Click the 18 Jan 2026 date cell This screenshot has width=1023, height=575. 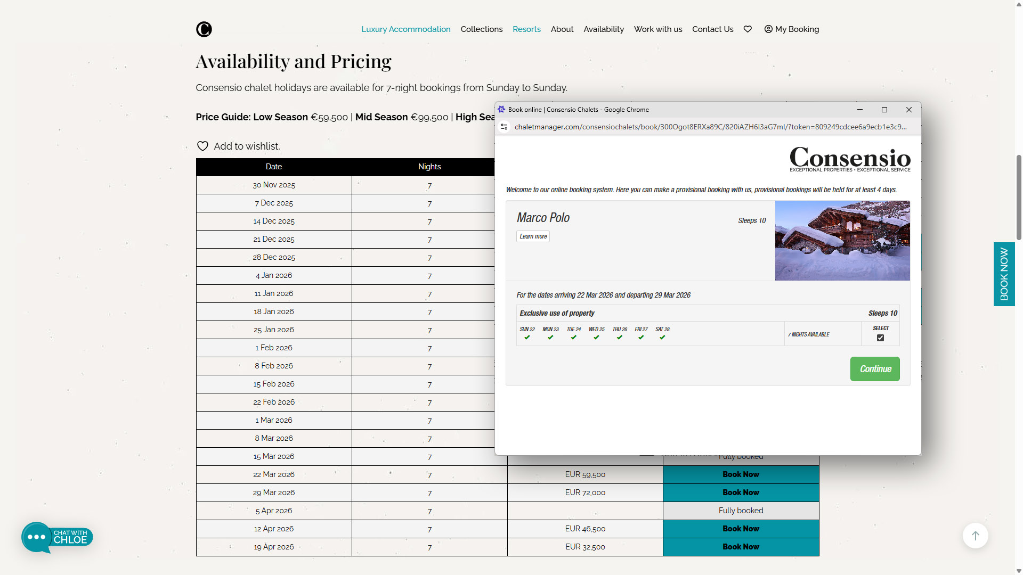pyautogui.click(x=274, y=311)
